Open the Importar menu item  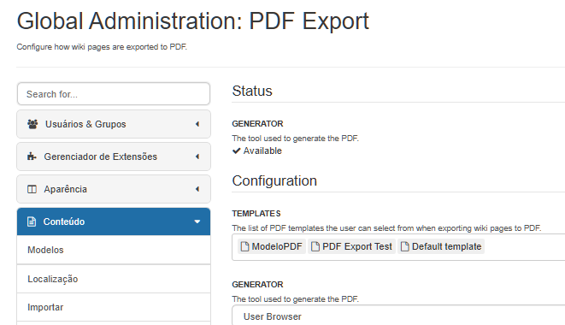[x=114, y=307]
